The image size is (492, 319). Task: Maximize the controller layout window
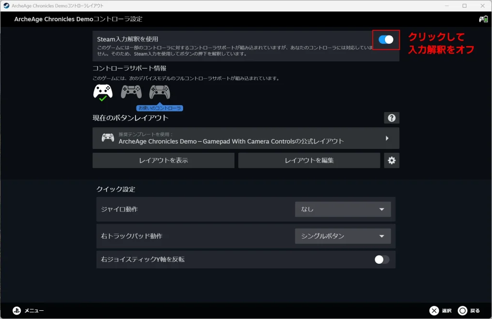[465, 6]
